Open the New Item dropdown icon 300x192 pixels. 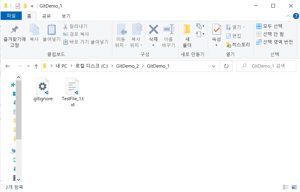pos(200,26)
